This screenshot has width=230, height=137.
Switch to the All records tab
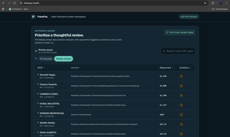pyautogui.click(x=46, y=59)
